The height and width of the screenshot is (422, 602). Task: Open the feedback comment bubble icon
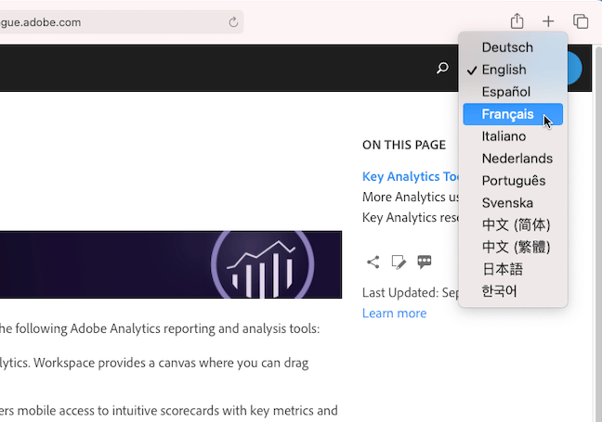coord(425,262)
